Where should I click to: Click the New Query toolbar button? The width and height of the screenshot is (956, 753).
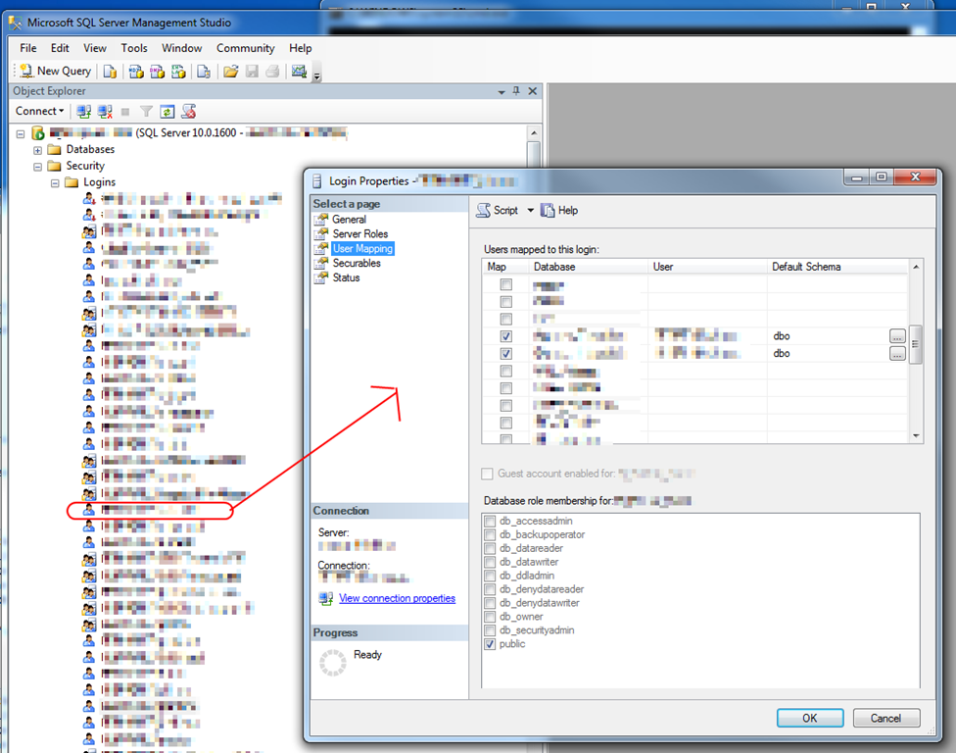pos(55,72)
